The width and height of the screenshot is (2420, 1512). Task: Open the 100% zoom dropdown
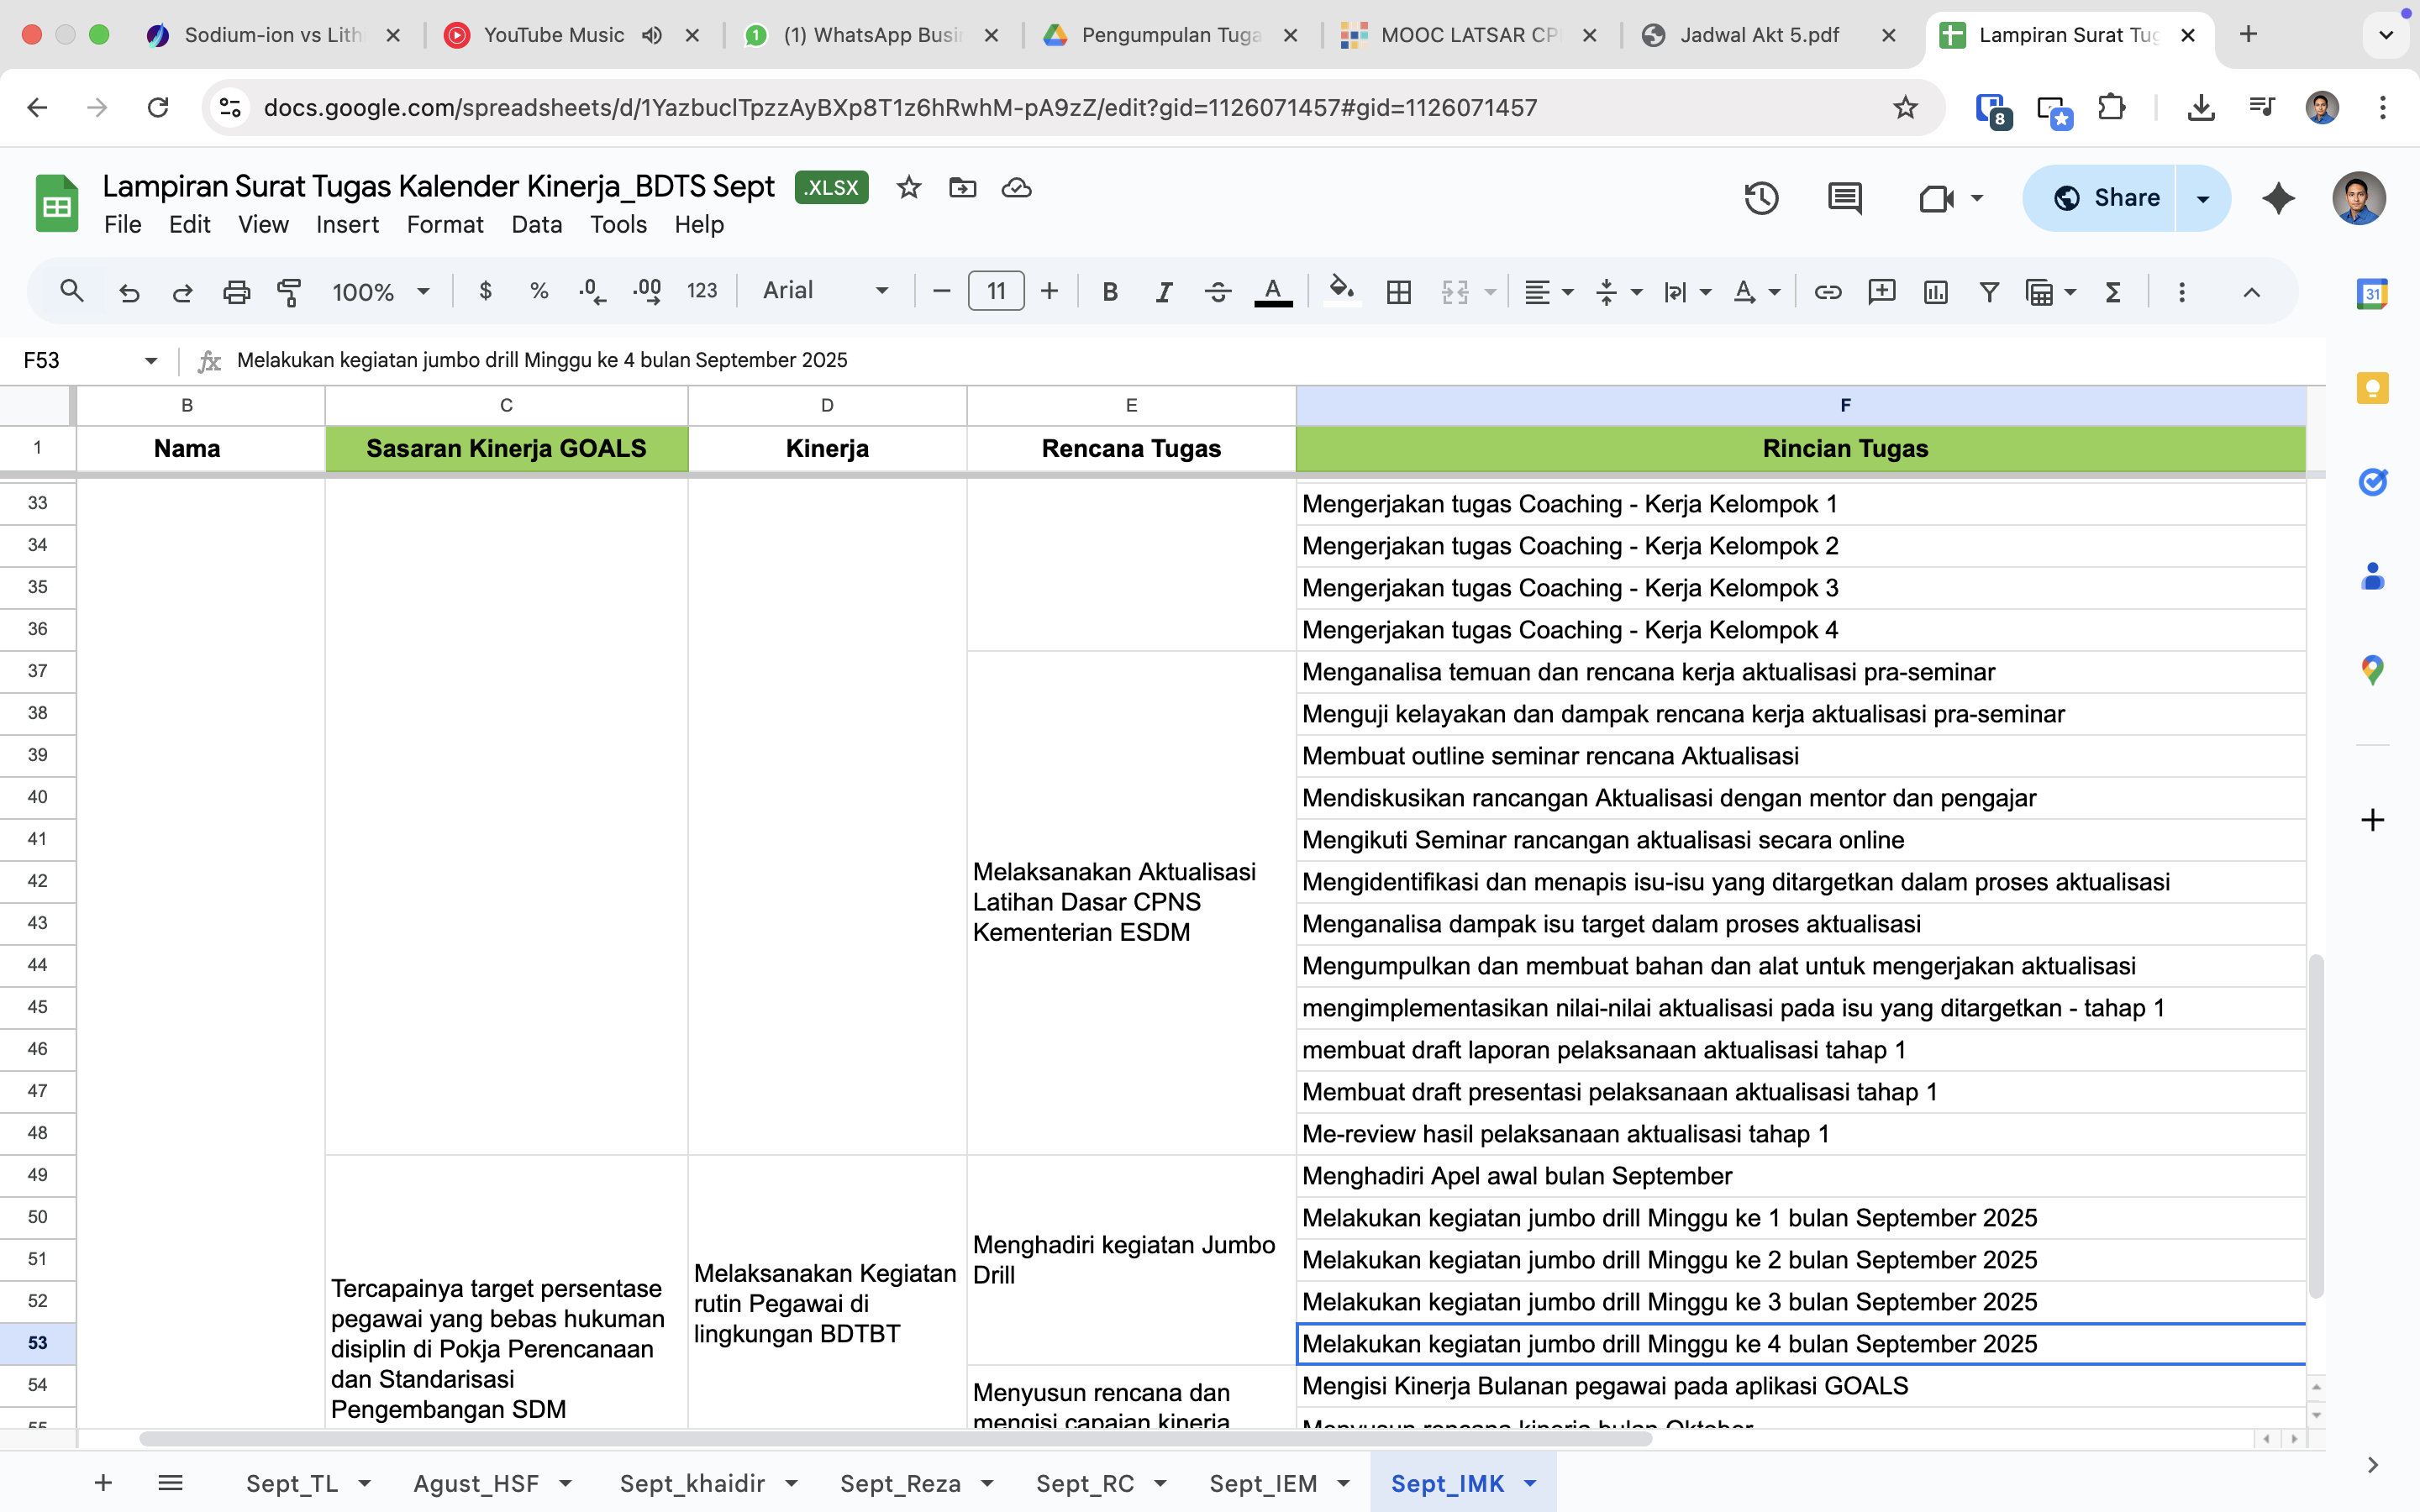(380, 292)
